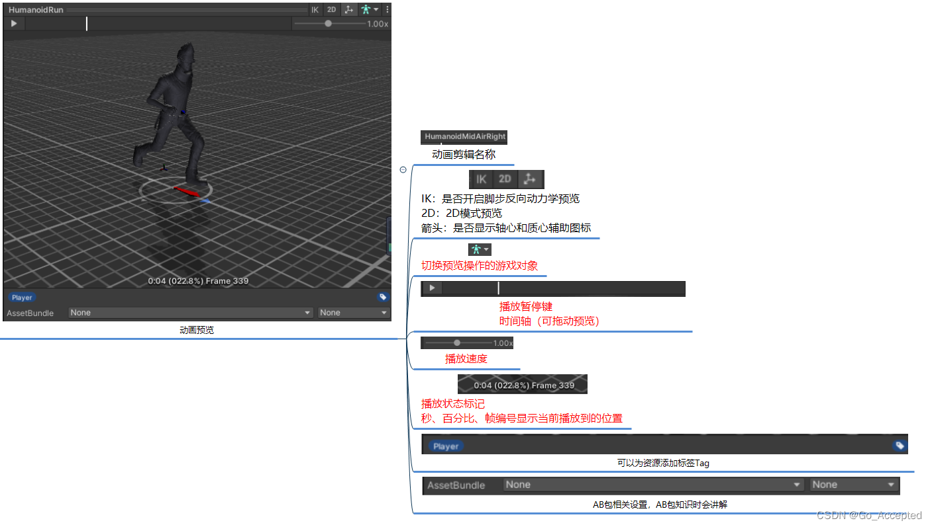Select the 播放暂停键 red text
The image size is (932, 527).
click(526, 307)
